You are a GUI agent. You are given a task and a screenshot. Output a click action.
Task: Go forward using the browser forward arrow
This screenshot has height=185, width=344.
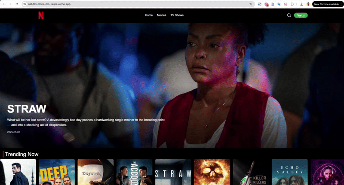pyautogui.click(x=10, y=4)
